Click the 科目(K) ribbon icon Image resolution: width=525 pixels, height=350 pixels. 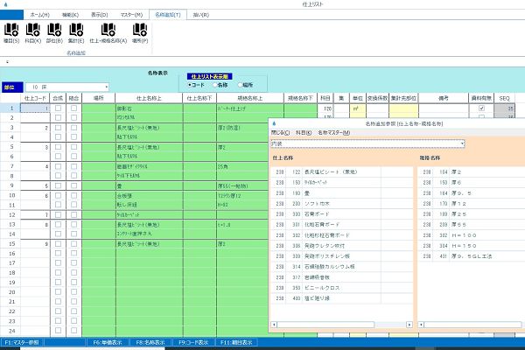coord(33,33)
